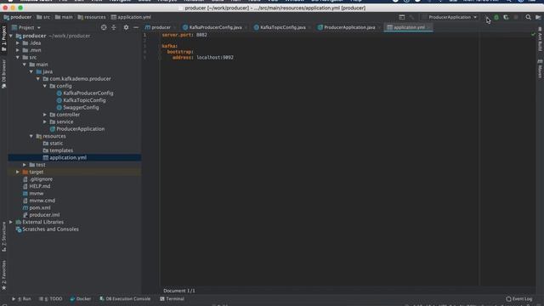Screen dimensions: 544x306
Task: Open Search Everywhere magnifier icon
Action: coord(528,17)
